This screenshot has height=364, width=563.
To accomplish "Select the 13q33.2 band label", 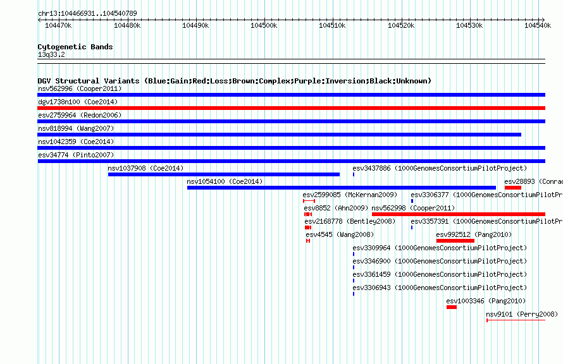I will coord(51,54).
